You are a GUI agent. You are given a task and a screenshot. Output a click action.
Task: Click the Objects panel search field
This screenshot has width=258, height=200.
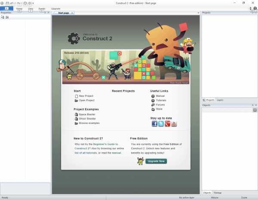point(227,110)
